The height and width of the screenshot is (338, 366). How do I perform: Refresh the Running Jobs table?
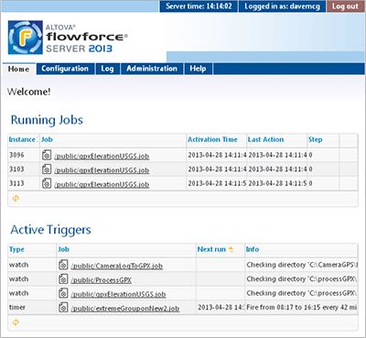click(16, 199)
